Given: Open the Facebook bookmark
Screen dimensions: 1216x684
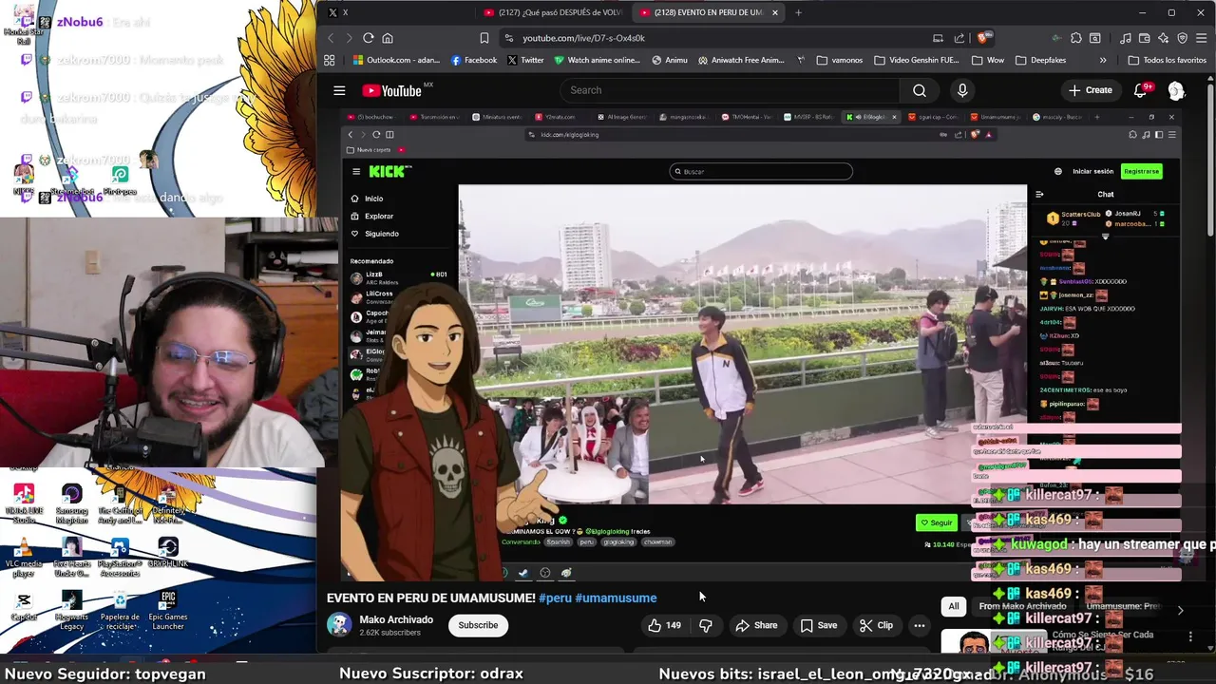Looking at the screenshot, I should click(x=473, y=60).
